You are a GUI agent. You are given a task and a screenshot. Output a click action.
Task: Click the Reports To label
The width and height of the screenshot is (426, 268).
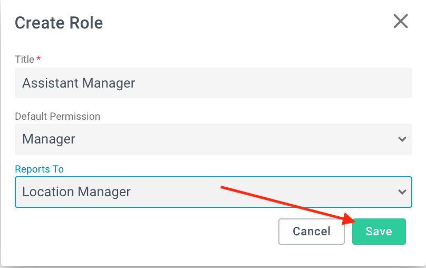pos(39,169)
